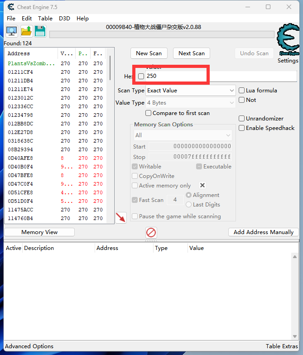This screenshot has height=355, width=303.
Task: Open the Table menu
Action: click(45, 19)
